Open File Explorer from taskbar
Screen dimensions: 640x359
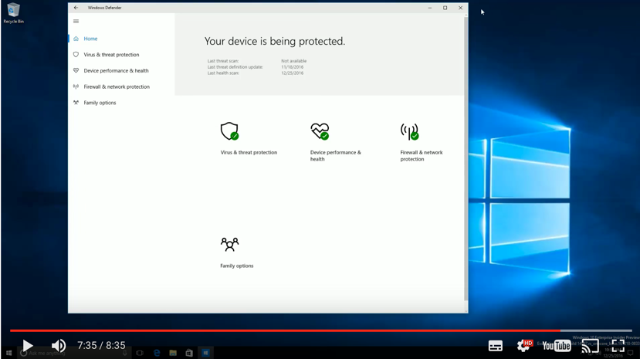click(173, 353)
